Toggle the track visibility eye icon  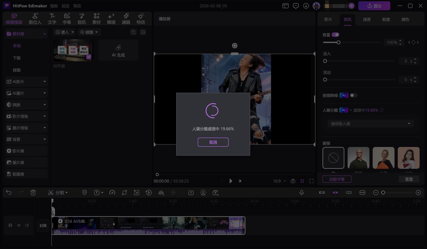click(x=19, y=225)
